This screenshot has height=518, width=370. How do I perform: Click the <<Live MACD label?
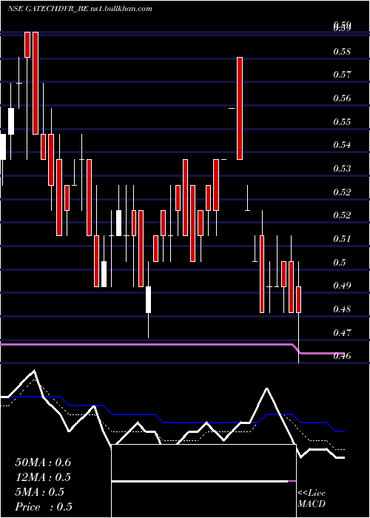click(312, 498)
